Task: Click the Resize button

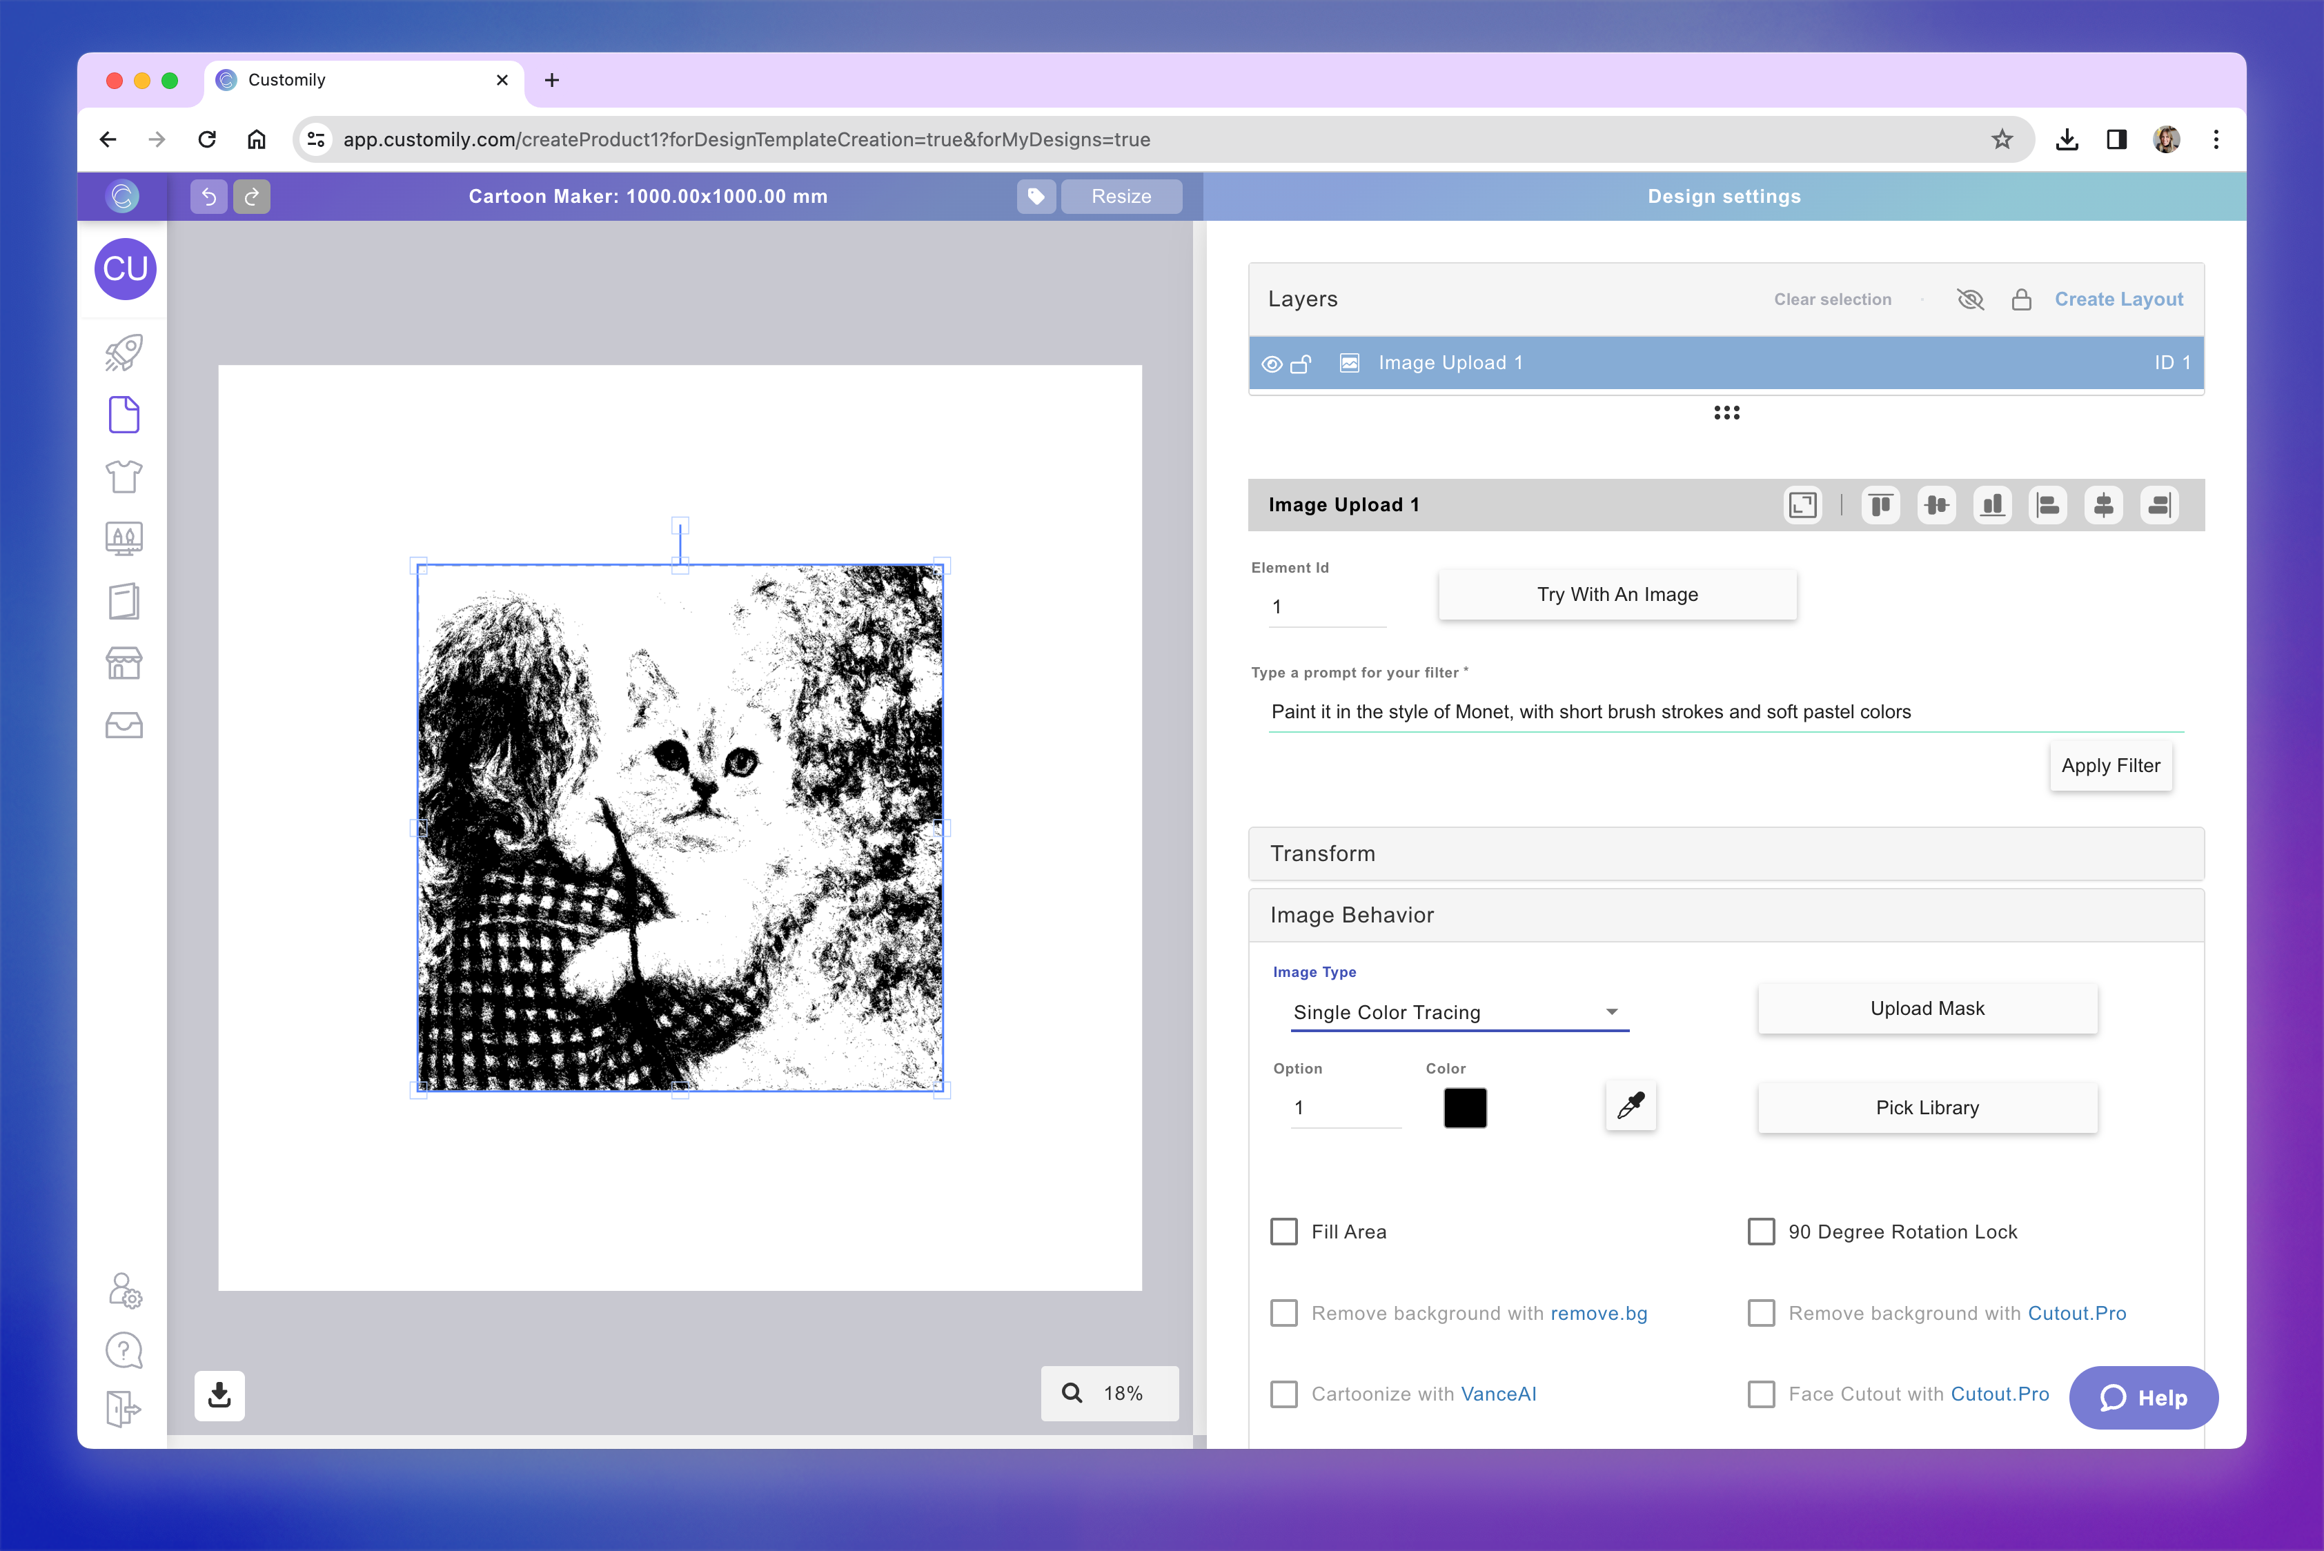Action: (x=1121, y=196)
